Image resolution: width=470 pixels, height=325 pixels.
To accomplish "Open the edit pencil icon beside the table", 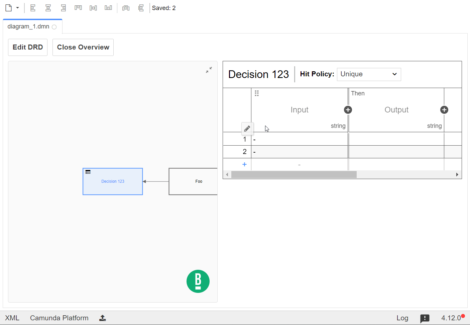I will (247, 129).
